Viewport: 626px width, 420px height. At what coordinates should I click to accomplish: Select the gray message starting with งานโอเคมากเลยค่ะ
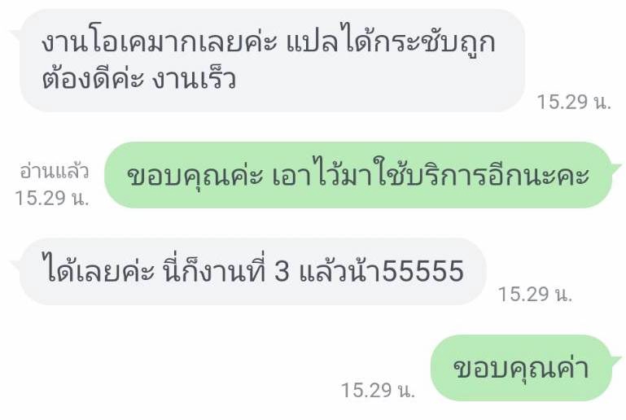(x=272, y=60)
